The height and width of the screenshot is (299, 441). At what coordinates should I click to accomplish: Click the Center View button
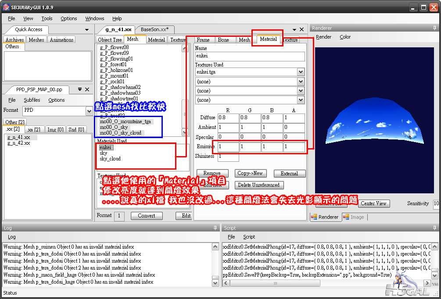[x=373, y=203]
